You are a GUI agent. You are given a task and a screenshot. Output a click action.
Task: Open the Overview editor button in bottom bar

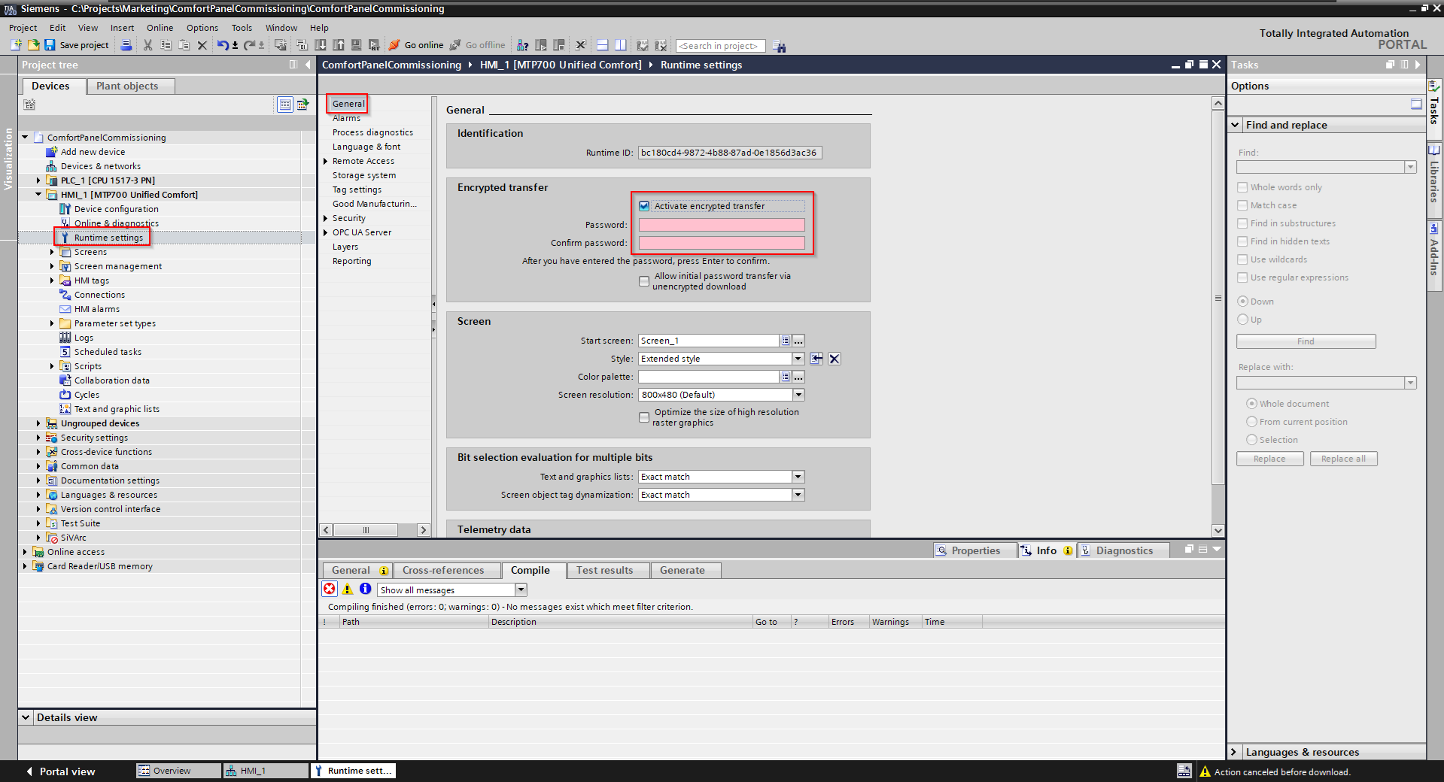[x=178, y=771]
